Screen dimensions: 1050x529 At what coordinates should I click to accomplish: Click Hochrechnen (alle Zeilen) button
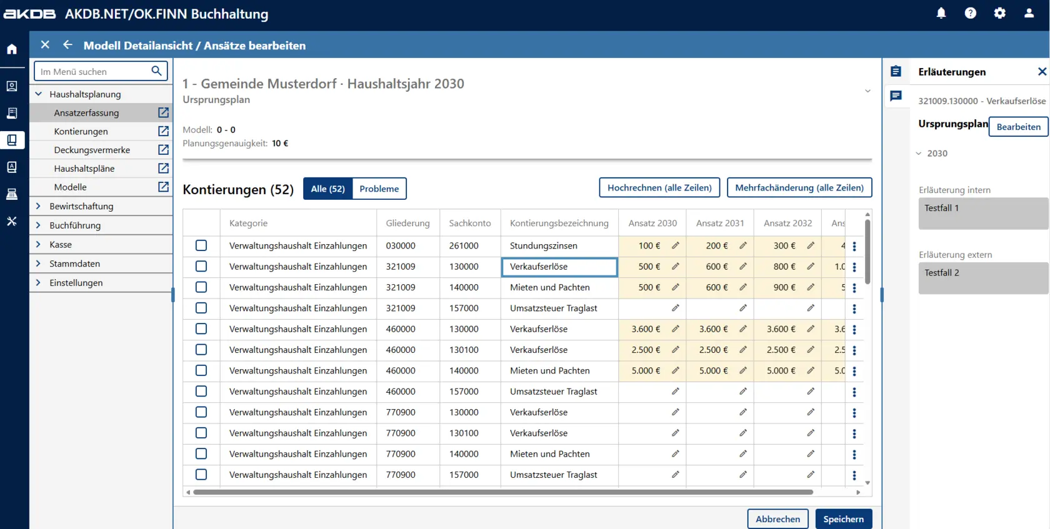click(659, 188)
